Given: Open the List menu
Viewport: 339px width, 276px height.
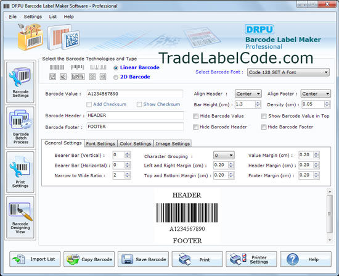Looking at the screenshot, I should click(53, 17).
